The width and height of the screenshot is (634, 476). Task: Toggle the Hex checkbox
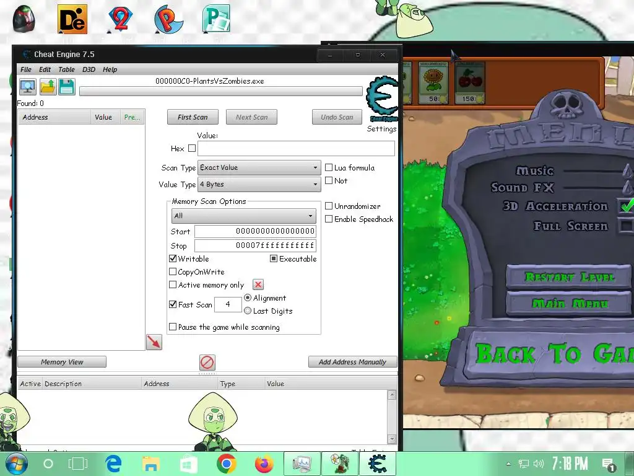(x=192, y=148)
